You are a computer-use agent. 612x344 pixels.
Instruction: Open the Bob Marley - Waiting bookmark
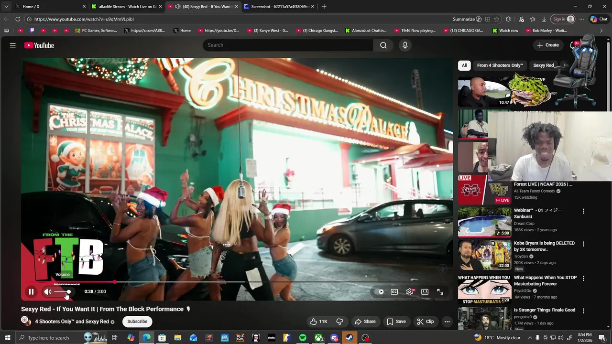point(546,31)
